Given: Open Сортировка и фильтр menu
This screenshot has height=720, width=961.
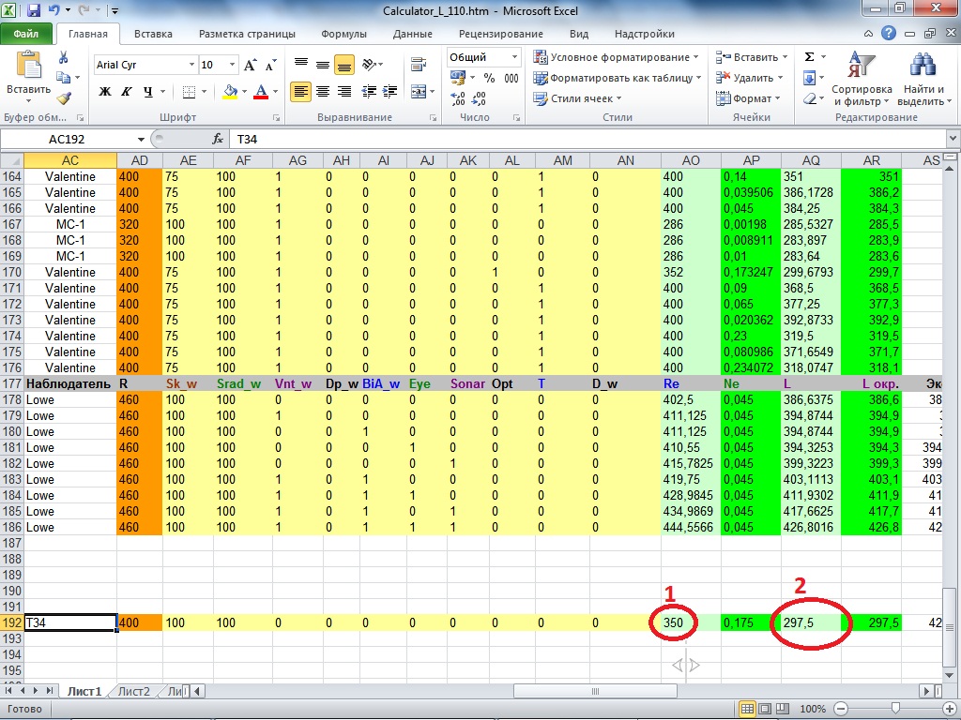Looking at the screenshot, I should (862, 79).
